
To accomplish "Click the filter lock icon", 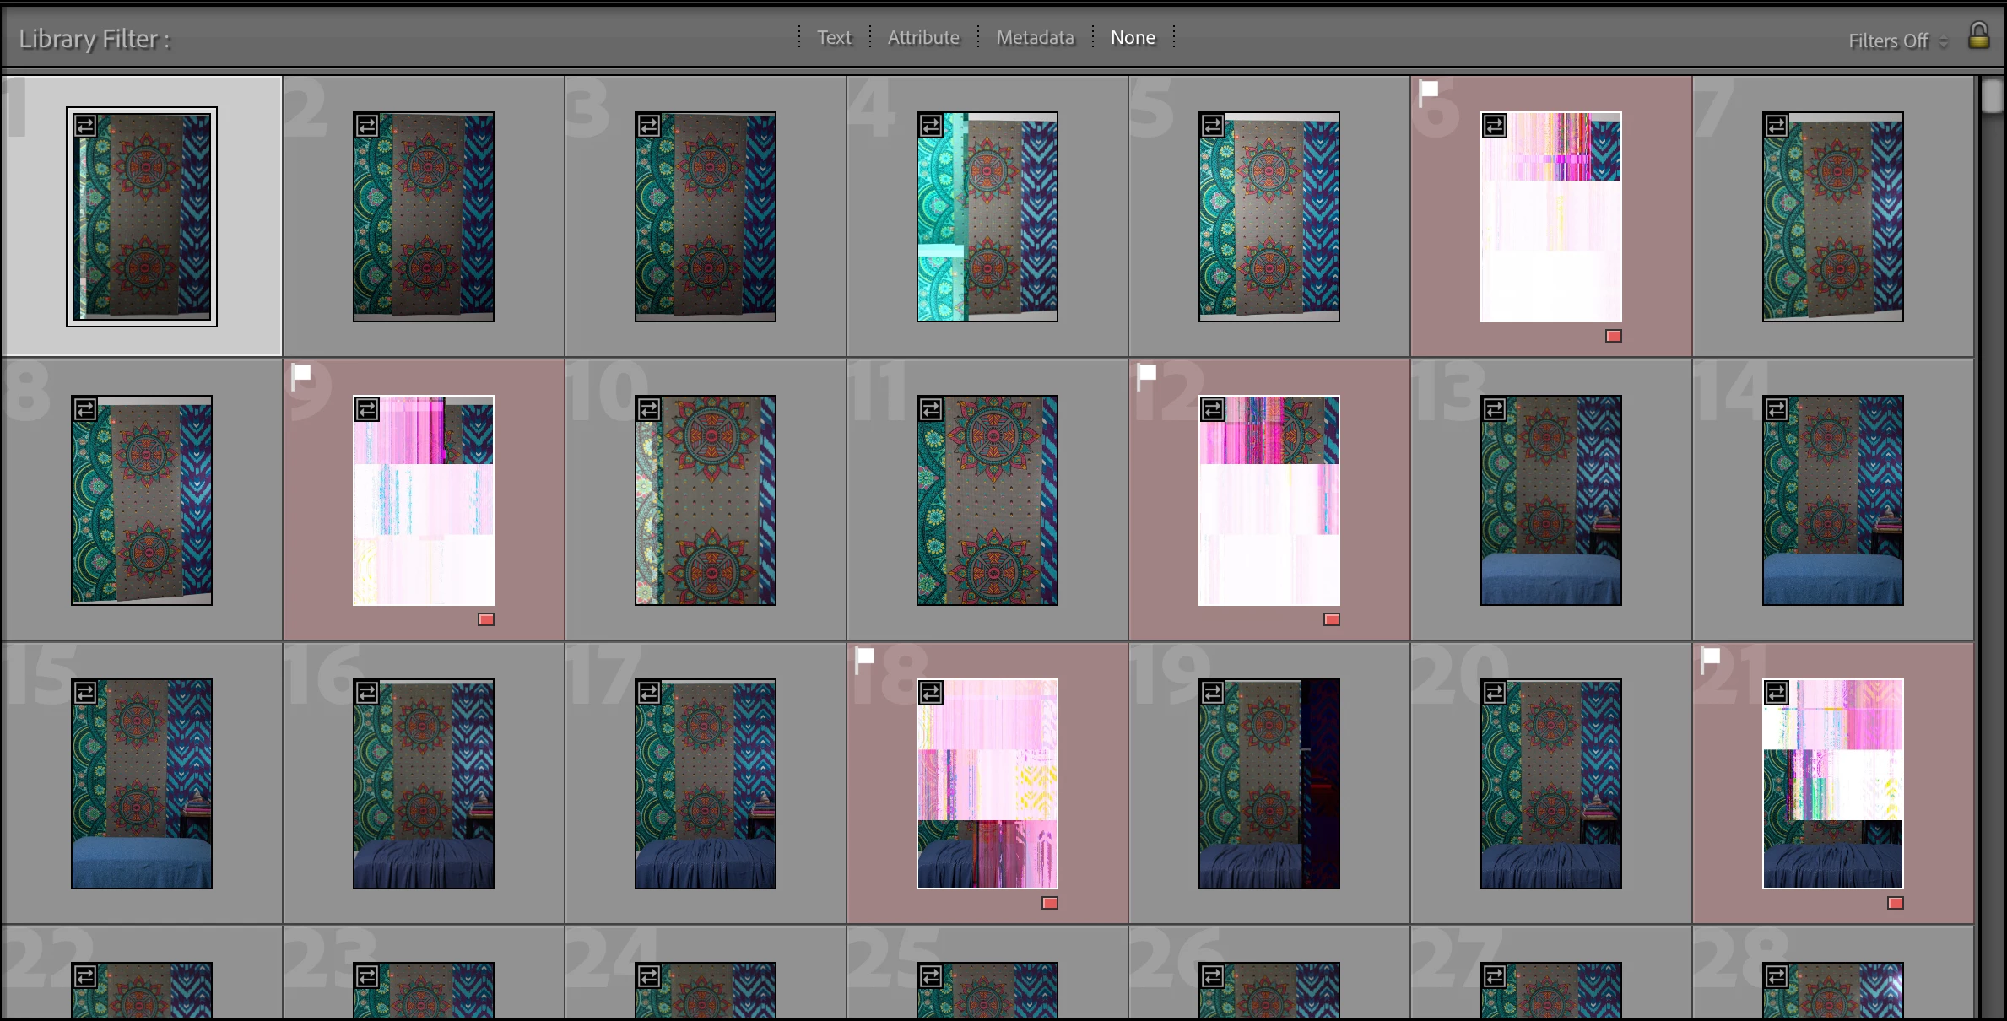I will coord(1978,36).
